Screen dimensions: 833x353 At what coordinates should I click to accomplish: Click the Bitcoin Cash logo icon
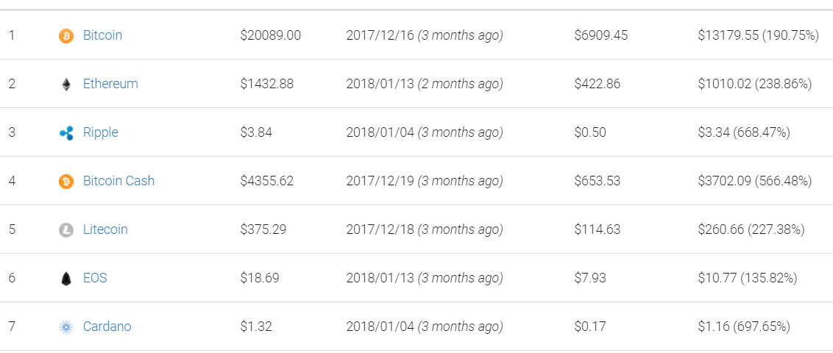pos(66,182)
